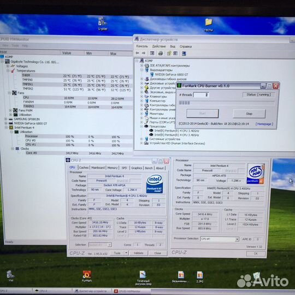
Task: Select the KOMP root node in Device Manager
Action: click(149, 61)
